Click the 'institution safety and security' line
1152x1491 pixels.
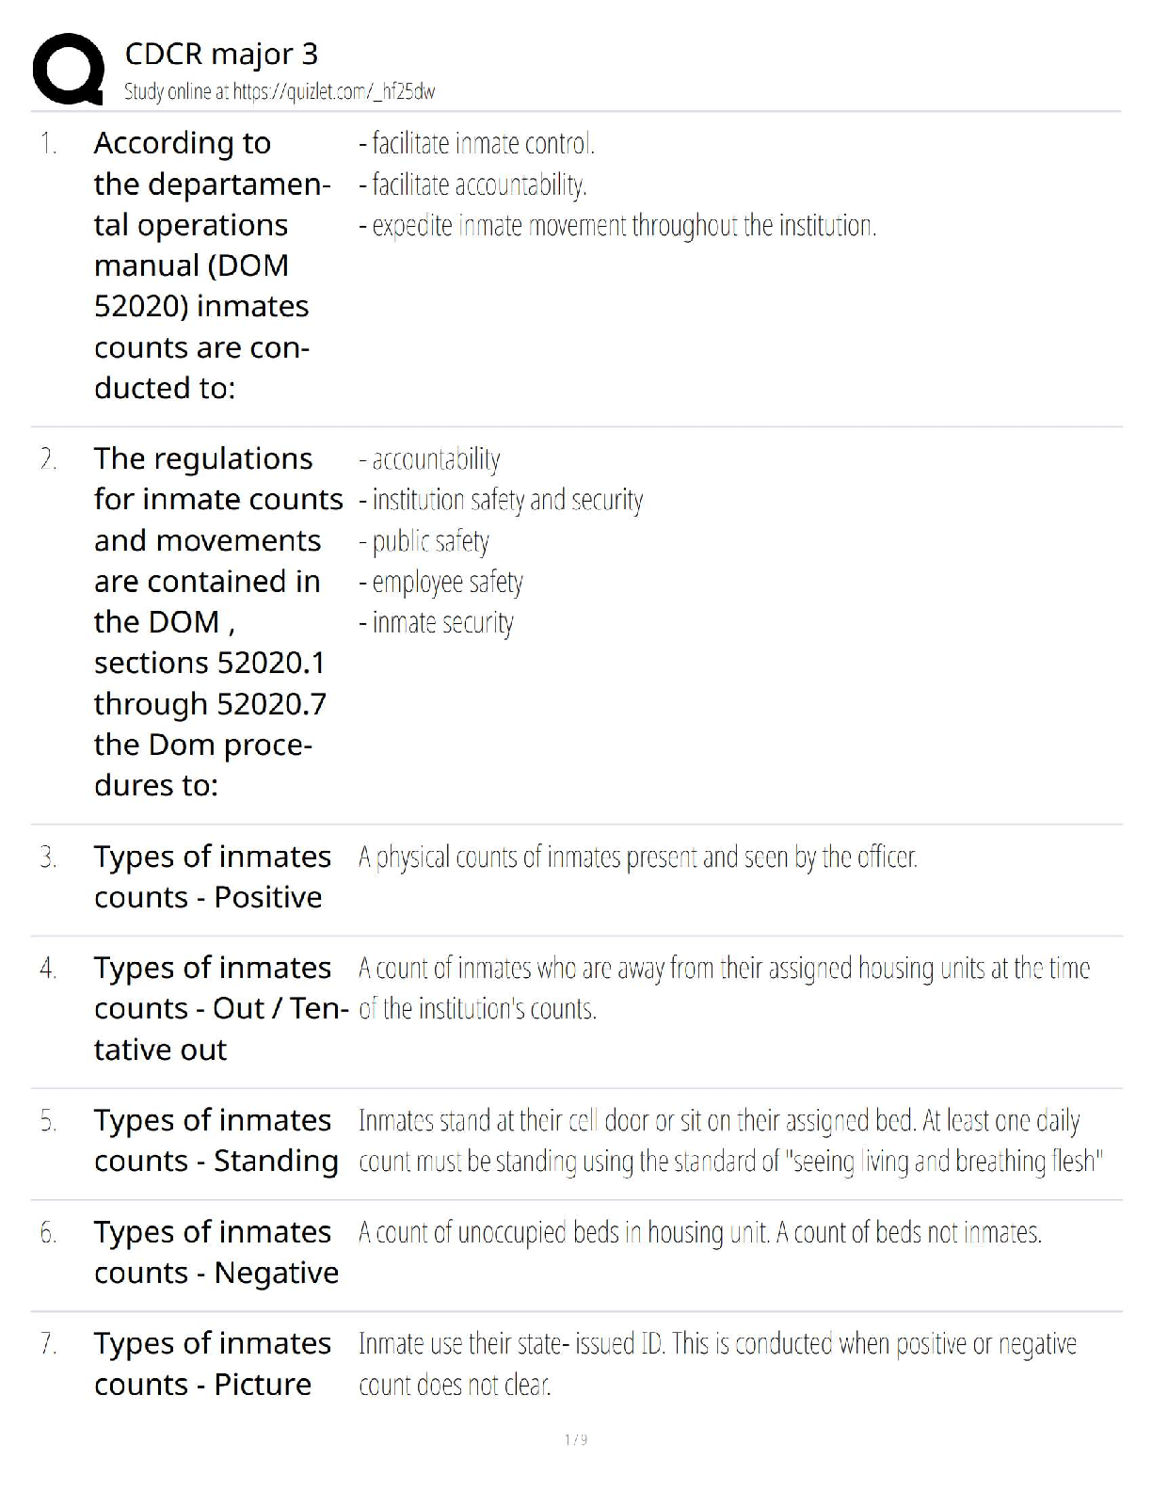point(501,500)
